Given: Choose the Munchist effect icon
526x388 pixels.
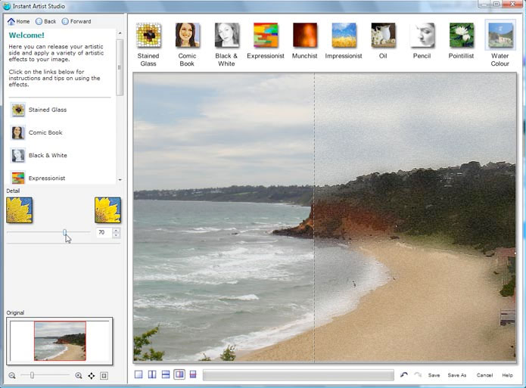Looking at the screenshot, I should tap(305, 35).
